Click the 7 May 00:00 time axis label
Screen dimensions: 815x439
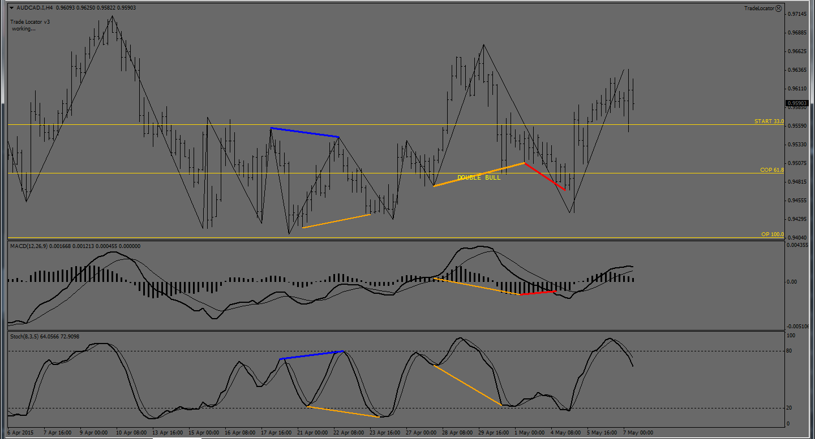[x=638, y=433]
